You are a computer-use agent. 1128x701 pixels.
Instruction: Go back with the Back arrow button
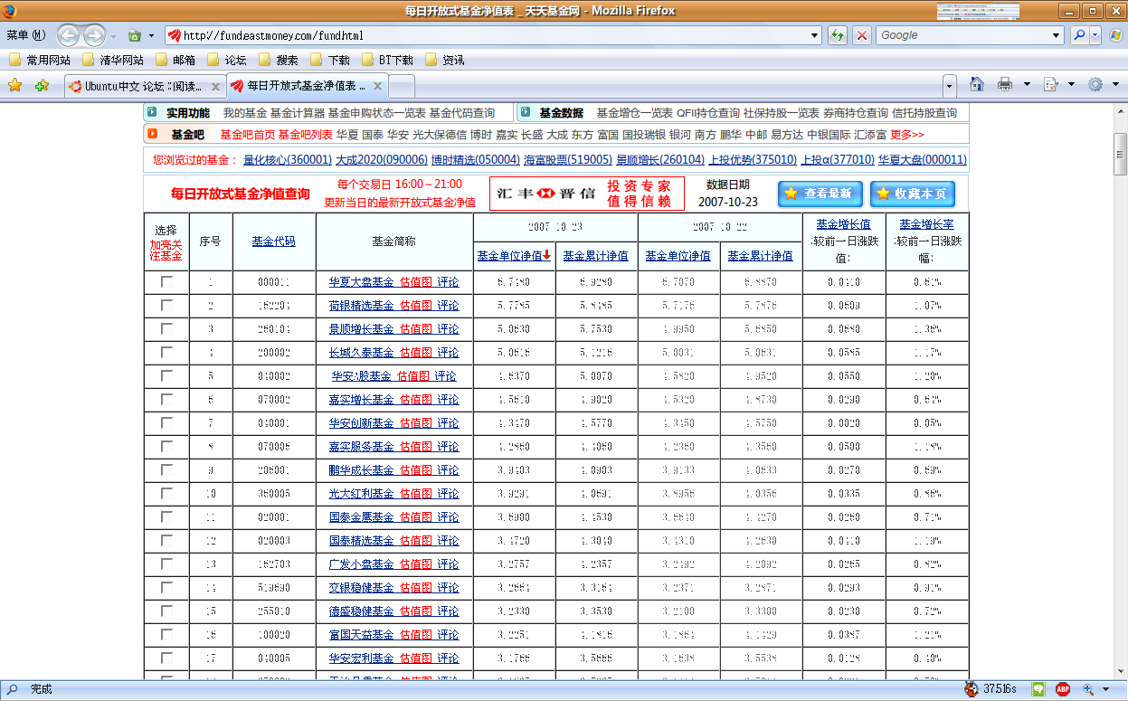69,35
